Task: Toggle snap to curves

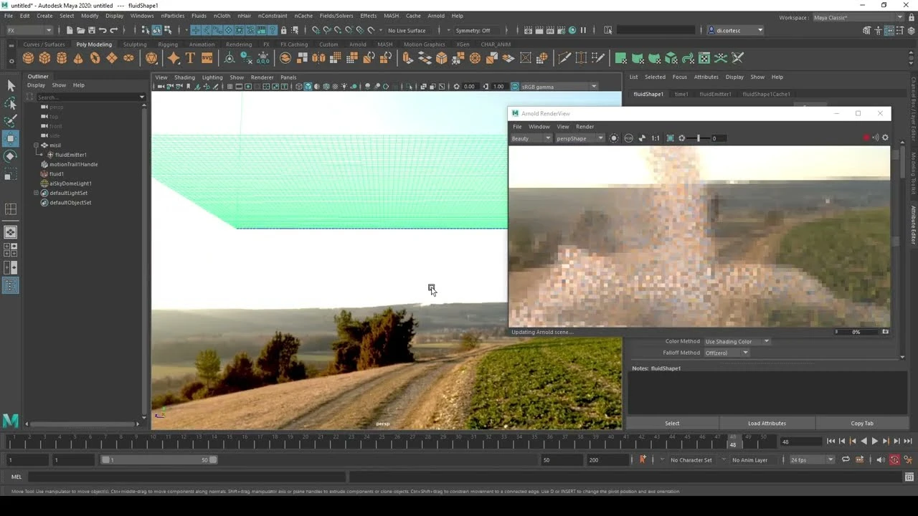Action: point(327,30)
